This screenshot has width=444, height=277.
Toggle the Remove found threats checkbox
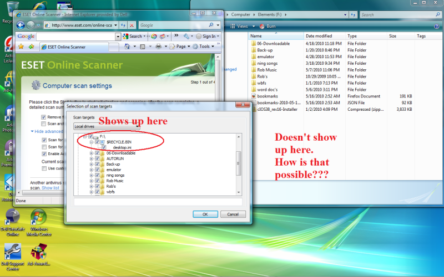coord(44,117)
